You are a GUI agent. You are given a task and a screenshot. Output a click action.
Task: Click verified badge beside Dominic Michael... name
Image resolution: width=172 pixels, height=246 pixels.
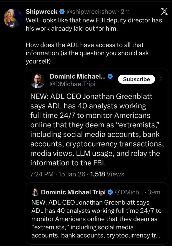click(110, 76)
